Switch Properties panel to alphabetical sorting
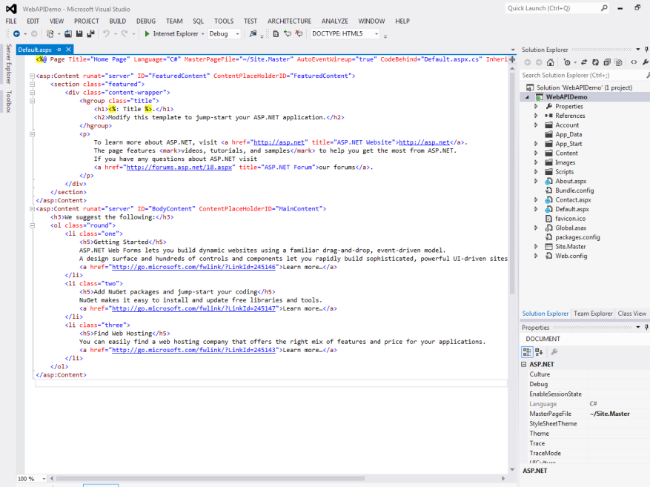The image size is (650, 487). pos(538,351)
